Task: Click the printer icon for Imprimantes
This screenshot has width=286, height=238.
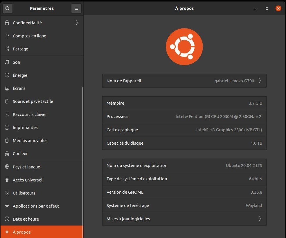Action: (x=7, y=127)
